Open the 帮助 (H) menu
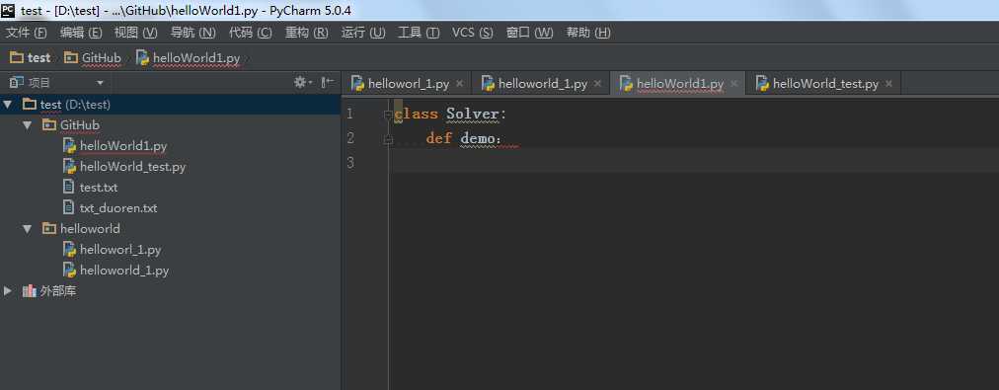The height and width of the screenshot is (390, 999). click(588, 33)
